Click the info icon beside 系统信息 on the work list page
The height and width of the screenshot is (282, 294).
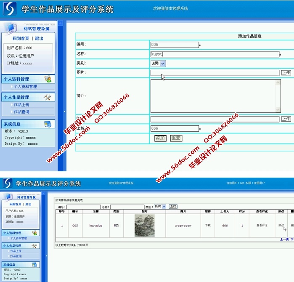pyautogui.click(x=34, y=265)
